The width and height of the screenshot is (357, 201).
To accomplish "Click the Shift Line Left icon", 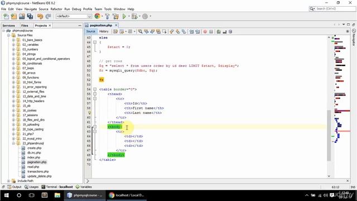I will (191, 32).
